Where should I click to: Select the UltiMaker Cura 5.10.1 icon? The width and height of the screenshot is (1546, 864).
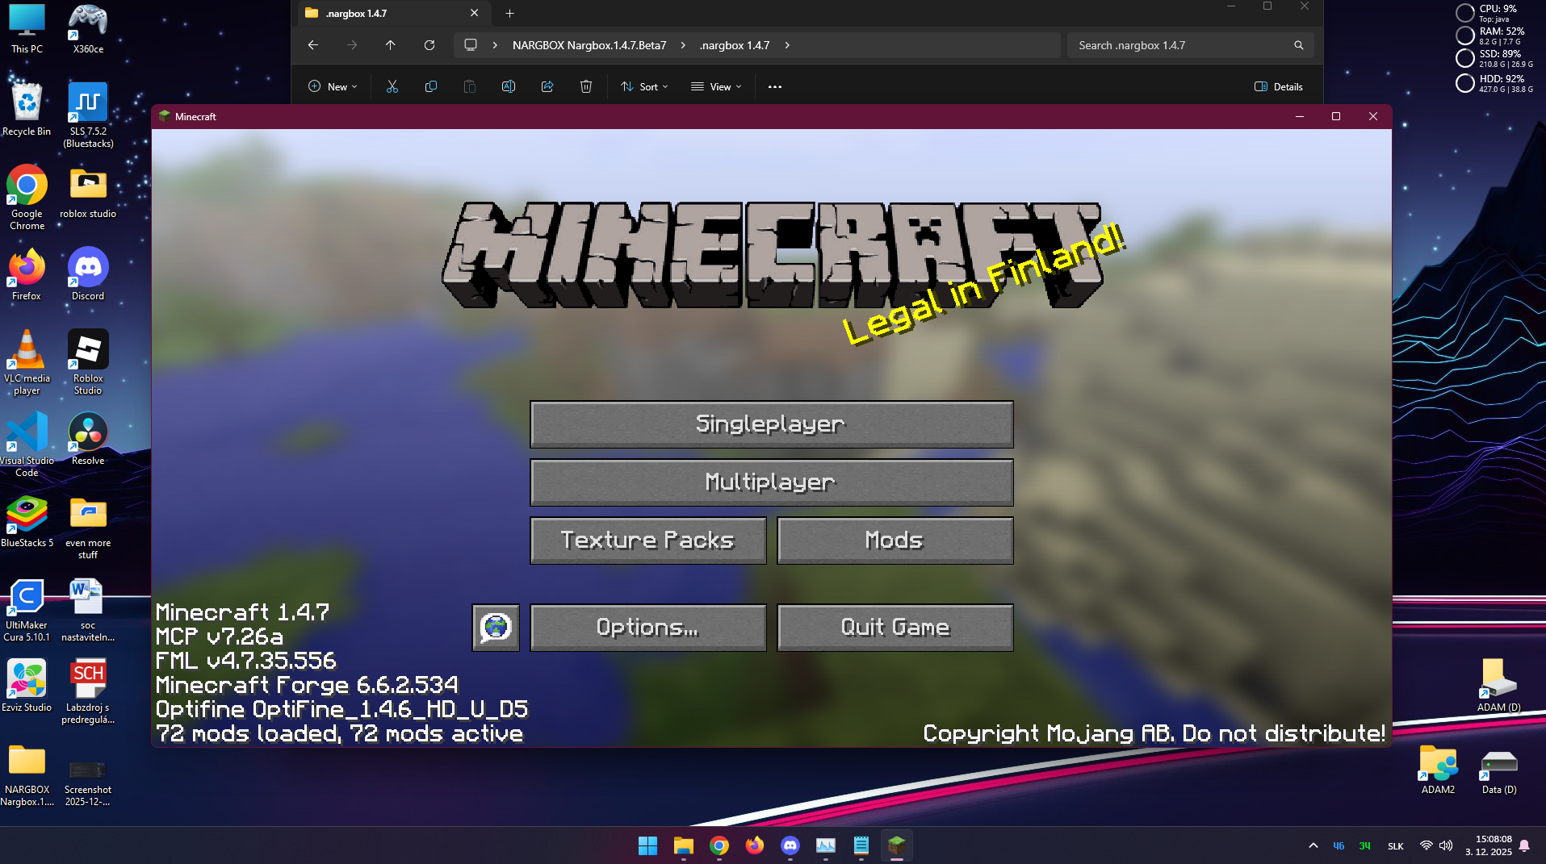pos(27,609)
